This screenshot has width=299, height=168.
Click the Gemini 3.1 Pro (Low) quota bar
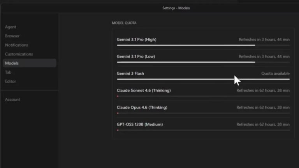click(x=203, y=62)
